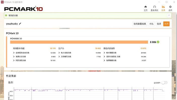Screen dimensions: 177x100
Task: Toggle the 监控细节 switch
Action: point(164,83)
